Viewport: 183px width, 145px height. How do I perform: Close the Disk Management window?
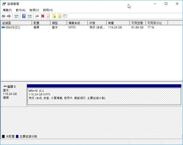pyautogui.click(x=177, y=4)
